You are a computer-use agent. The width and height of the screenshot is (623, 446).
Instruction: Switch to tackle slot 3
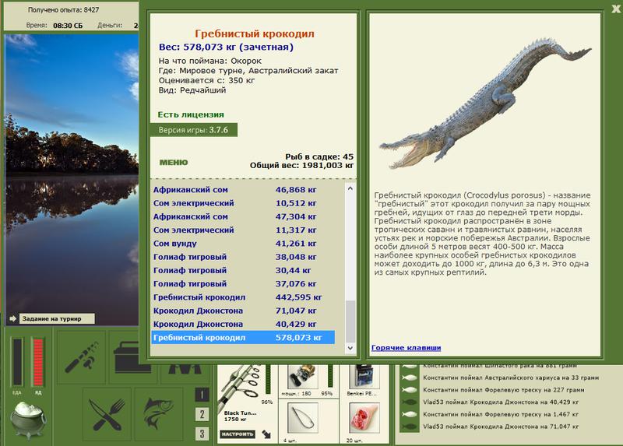tap(202, 434)
